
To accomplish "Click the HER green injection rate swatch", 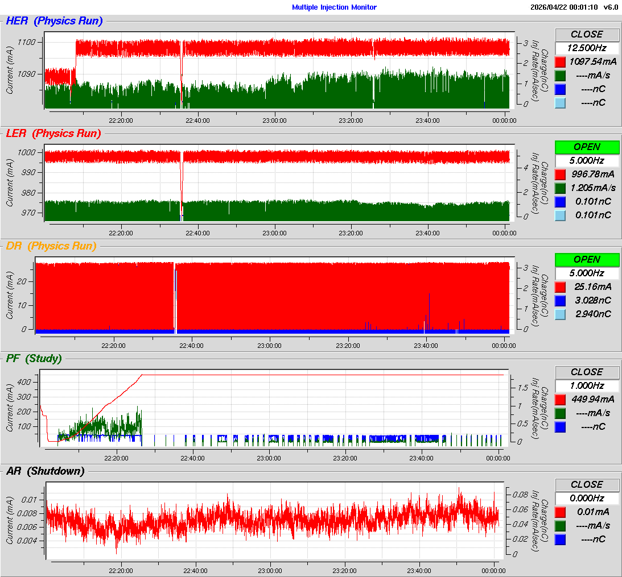I will click(560, 75).
